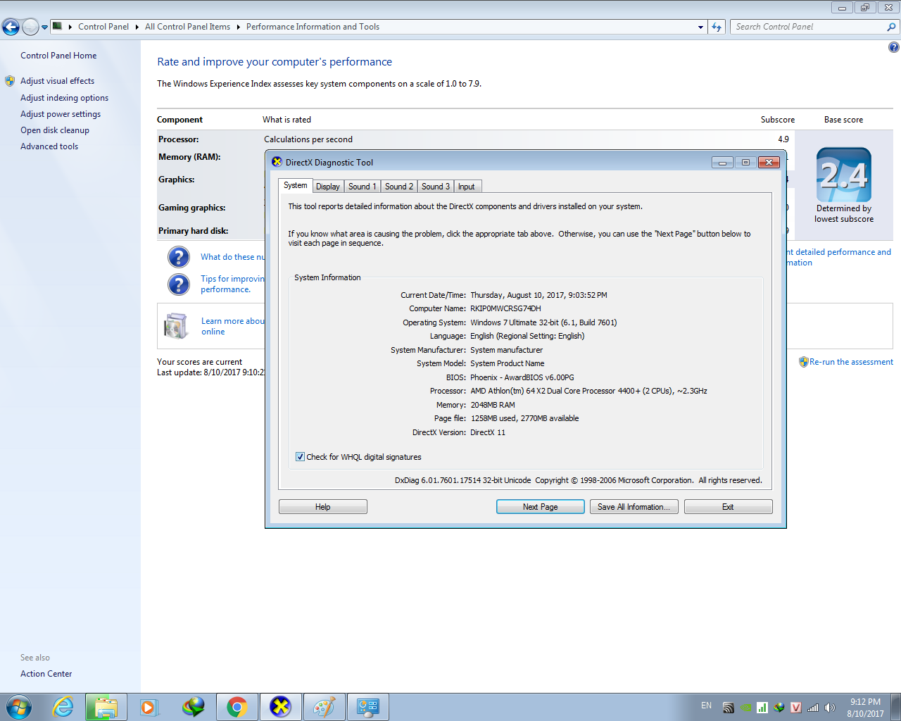901x721 pixels.
Task: Go back with the Control Panel back arrow
Action: (11, 27)
